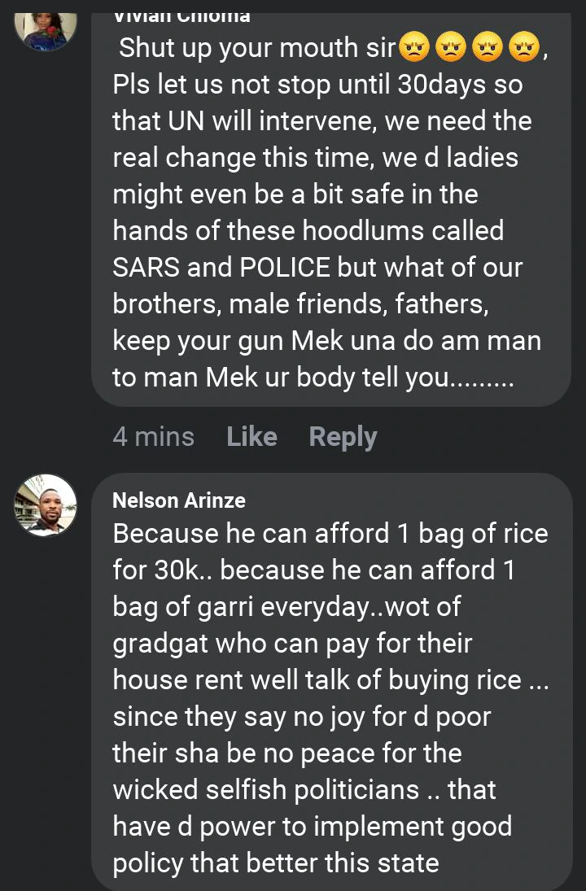
Task: Tap the 4 mins timestamp
Action: (x=153, y=437)
